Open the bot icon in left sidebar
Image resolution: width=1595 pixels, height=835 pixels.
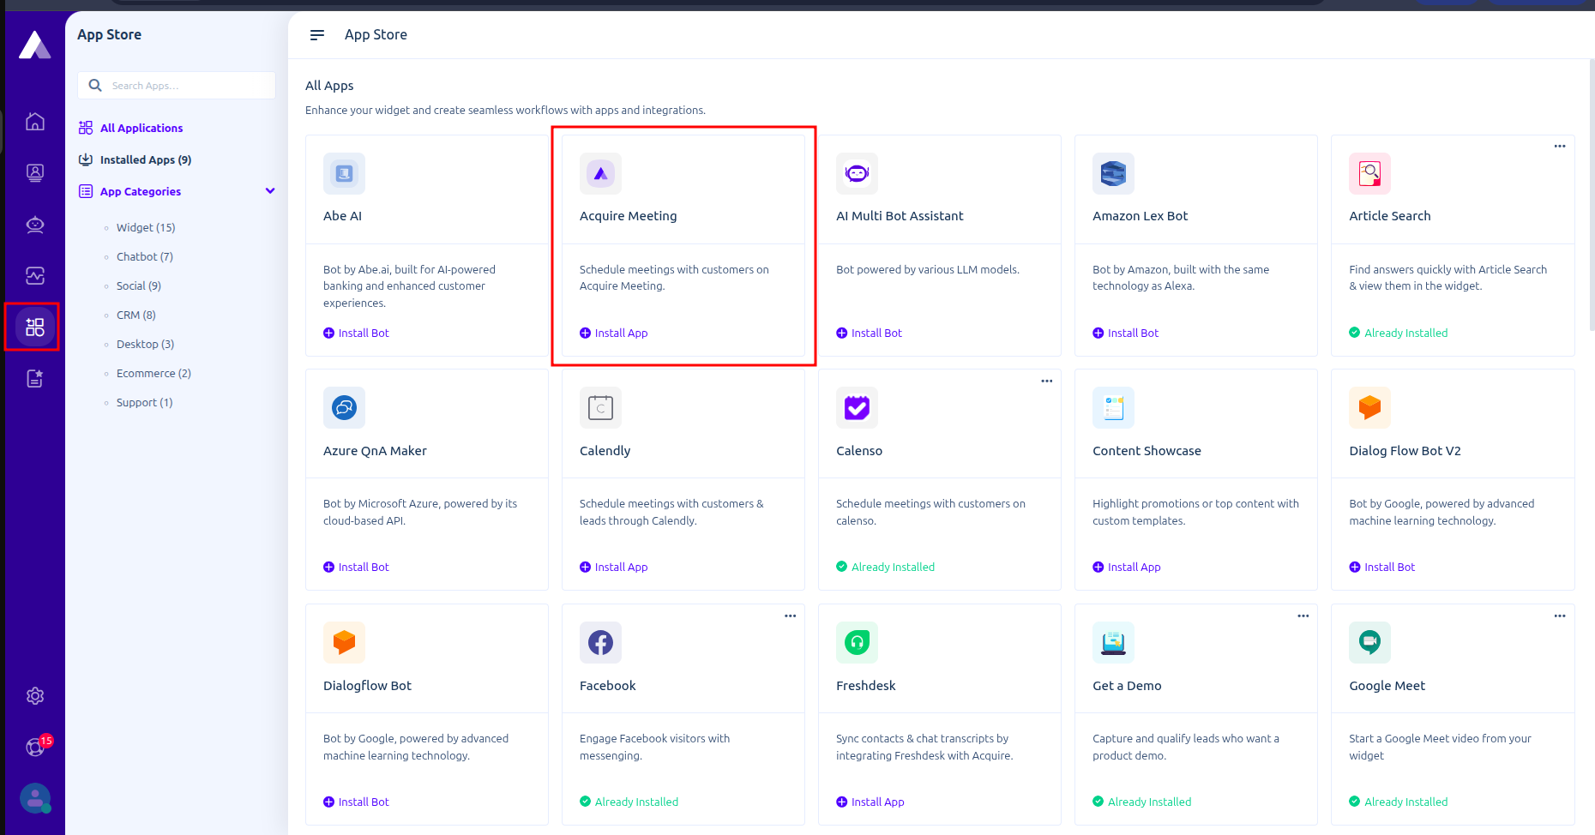point(35,225)
